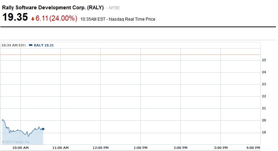Select the 10:00 AM time axis label
The image size is (278, 151).
pos(20,148)
